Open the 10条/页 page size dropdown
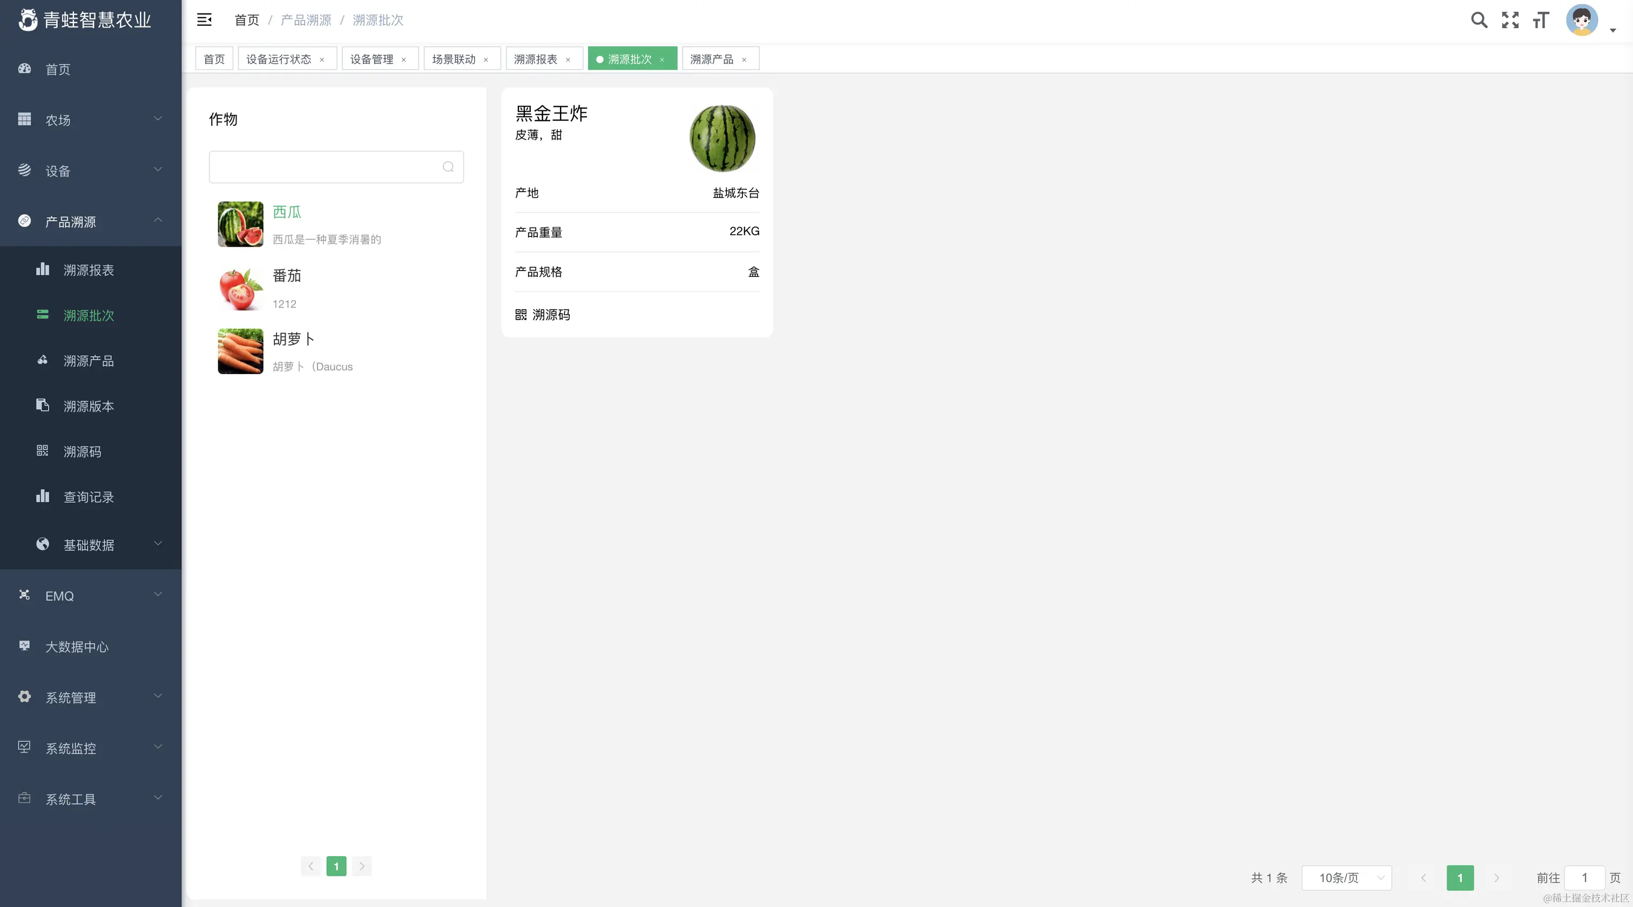 coord(1347,878)
